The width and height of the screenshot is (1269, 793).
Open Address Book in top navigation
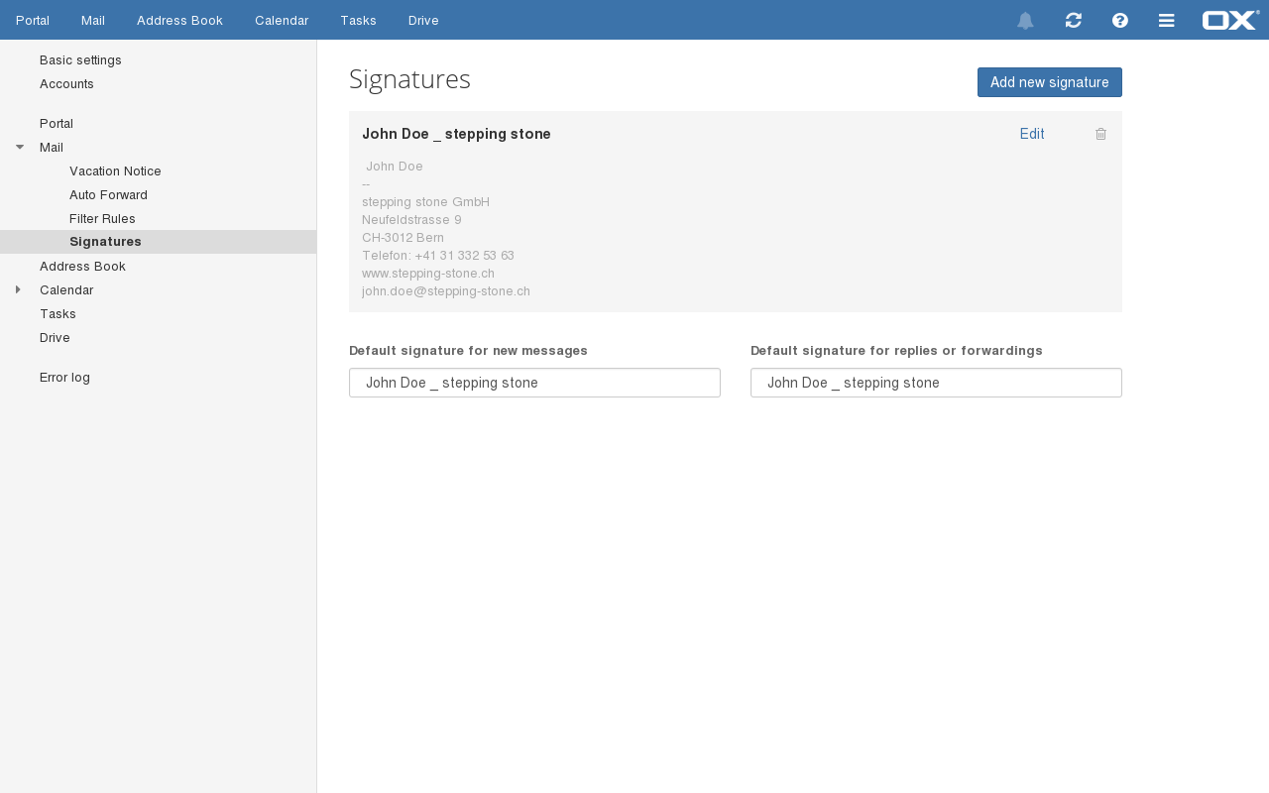[x=179, y=21]
